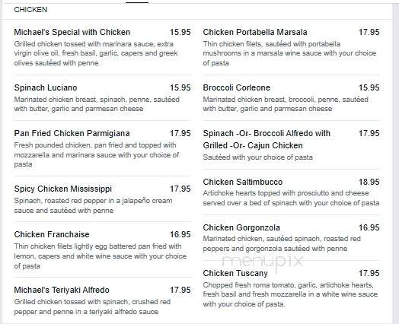
Task: Select the Chicken Gorgonzola dish
Action: [241, 227]
